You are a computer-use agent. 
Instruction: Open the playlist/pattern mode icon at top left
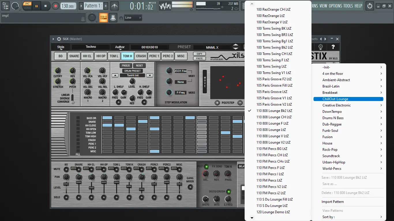pos(5,6)
